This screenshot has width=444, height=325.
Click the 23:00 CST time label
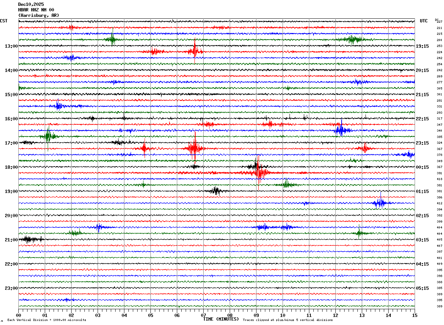pos(11,288)
